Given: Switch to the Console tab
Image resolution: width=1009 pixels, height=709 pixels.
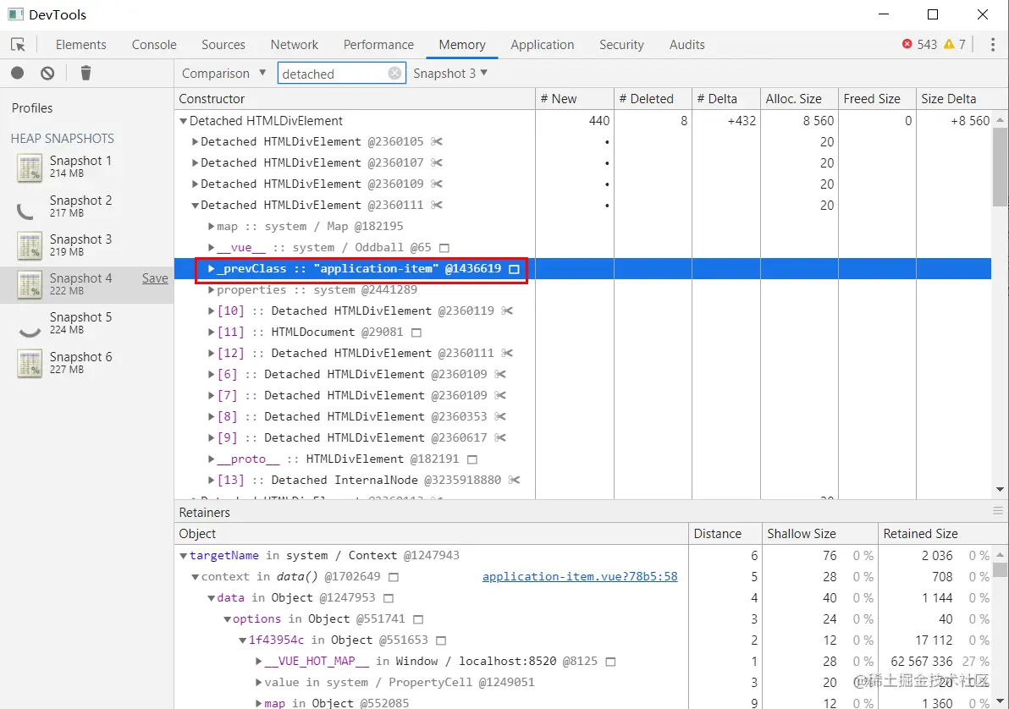Looking at the screenshot, I should click(x=154, y=44).
